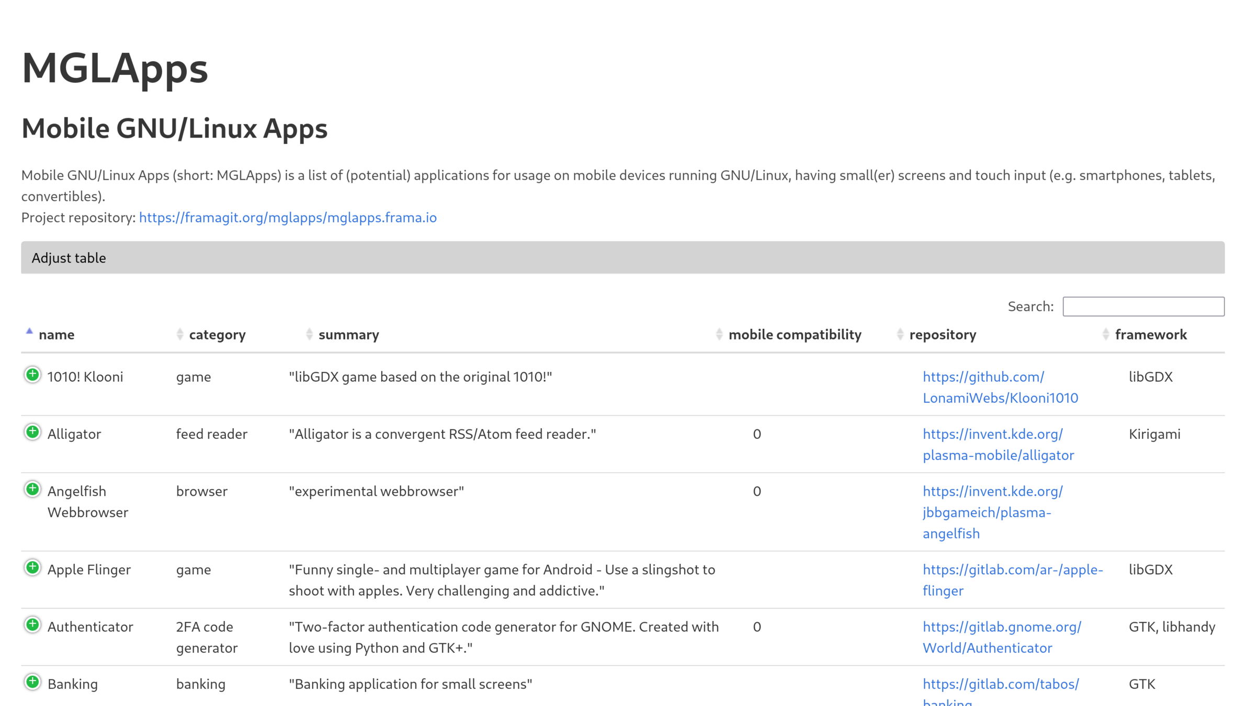Click the Search input field

pyautogui.click(x=1143, y=306)
